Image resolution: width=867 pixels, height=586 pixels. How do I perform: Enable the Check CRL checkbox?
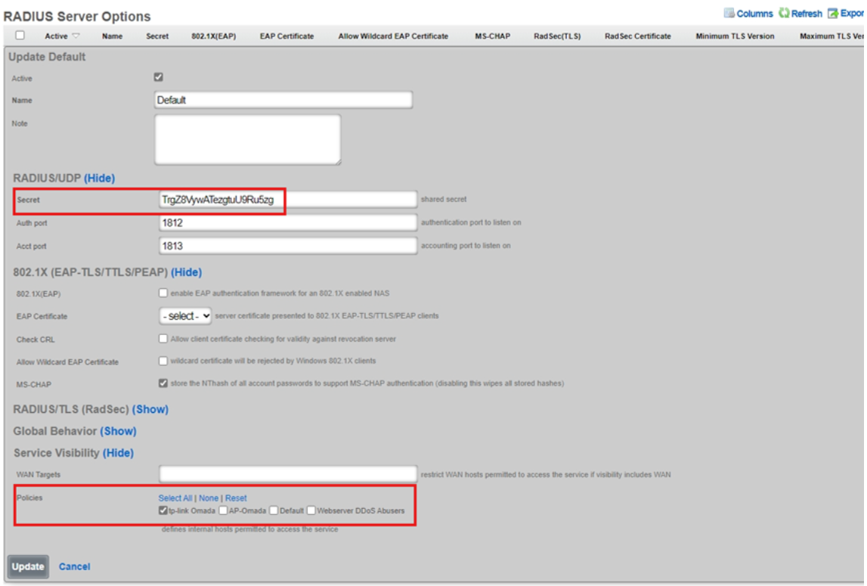(163, 339)
